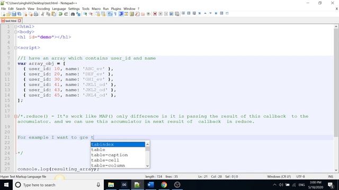This screenshot has height=190, width=339.
Task: Collapse the body tag fold on line 2
Action: 15,32
